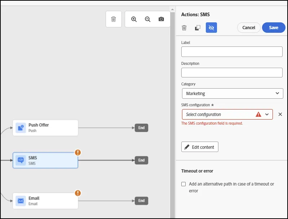
Task: Click the Email node's envelope icon
Action: (x=21, y=201)
